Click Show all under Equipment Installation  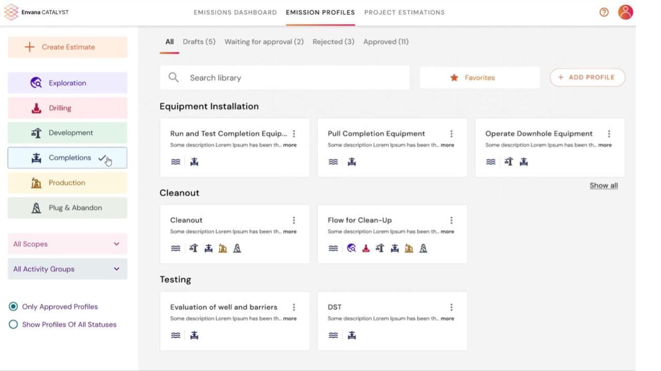603,185
